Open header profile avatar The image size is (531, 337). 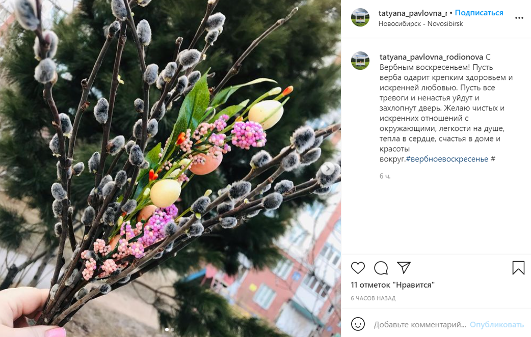pos(360,18)
